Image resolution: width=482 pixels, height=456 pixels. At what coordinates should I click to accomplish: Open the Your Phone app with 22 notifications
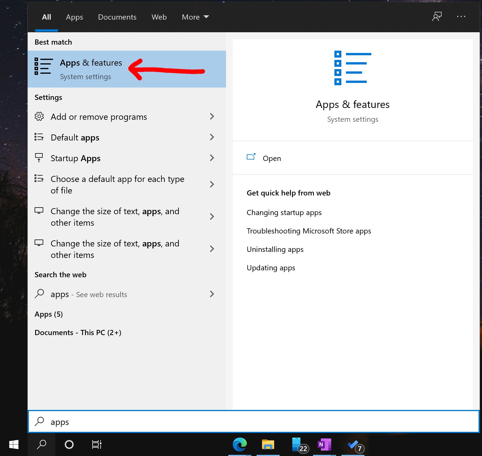[297, 444]
